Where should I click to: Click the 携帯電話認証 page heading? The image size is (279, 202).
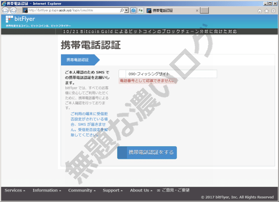(91, 45)
